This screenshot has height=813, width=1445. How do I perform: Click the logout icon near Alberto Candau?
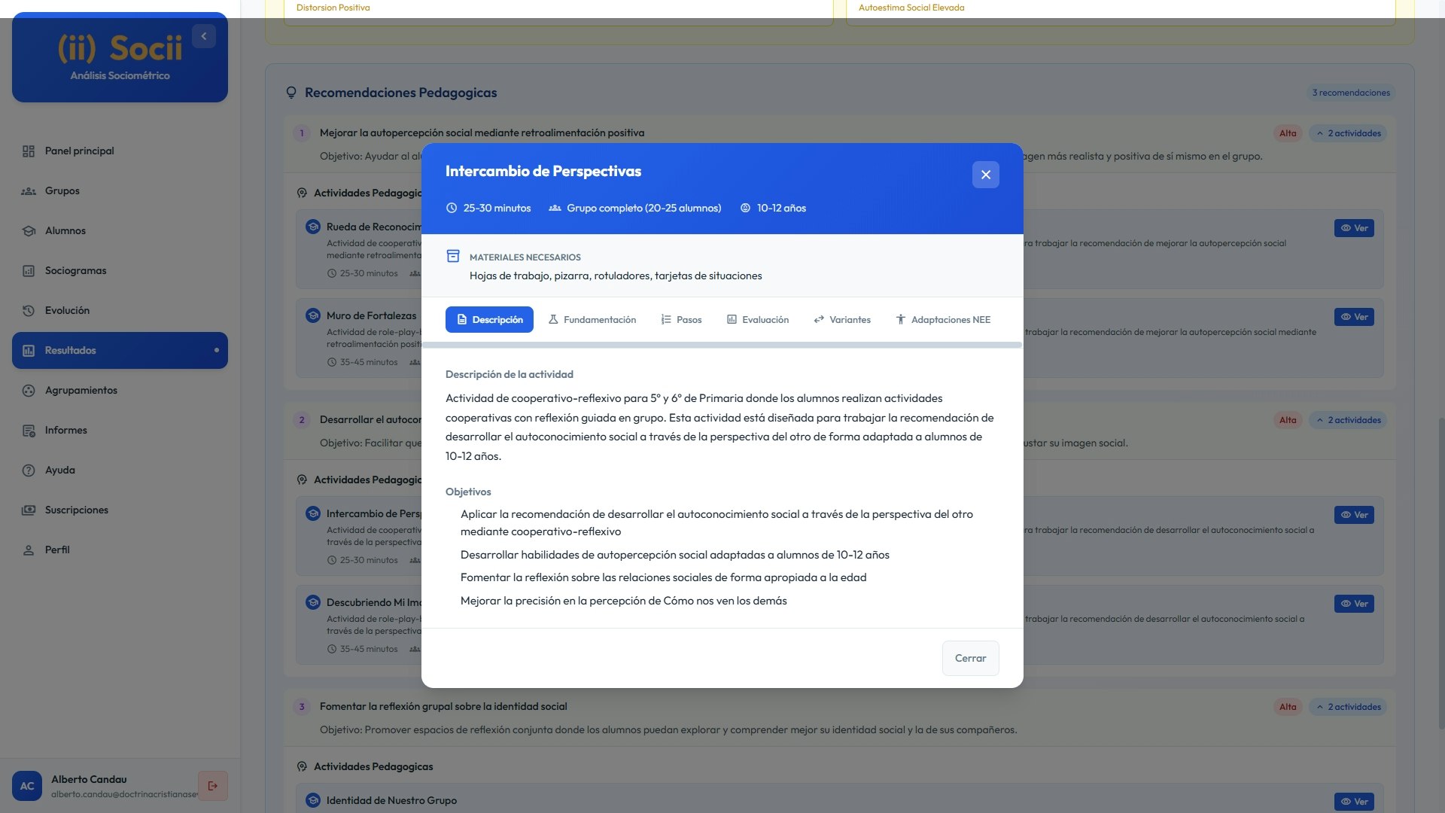pos(213,785)
